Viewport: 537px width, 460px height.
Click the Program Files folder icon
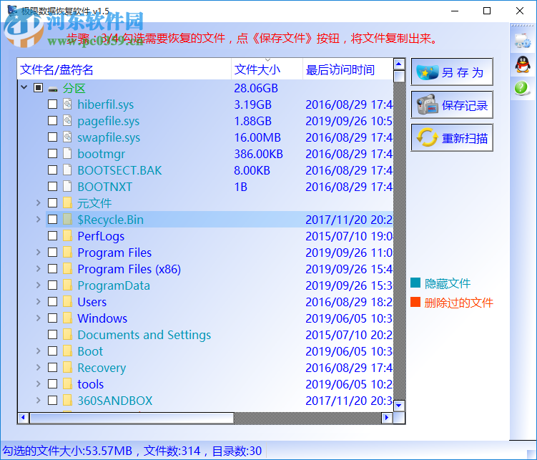67,252
